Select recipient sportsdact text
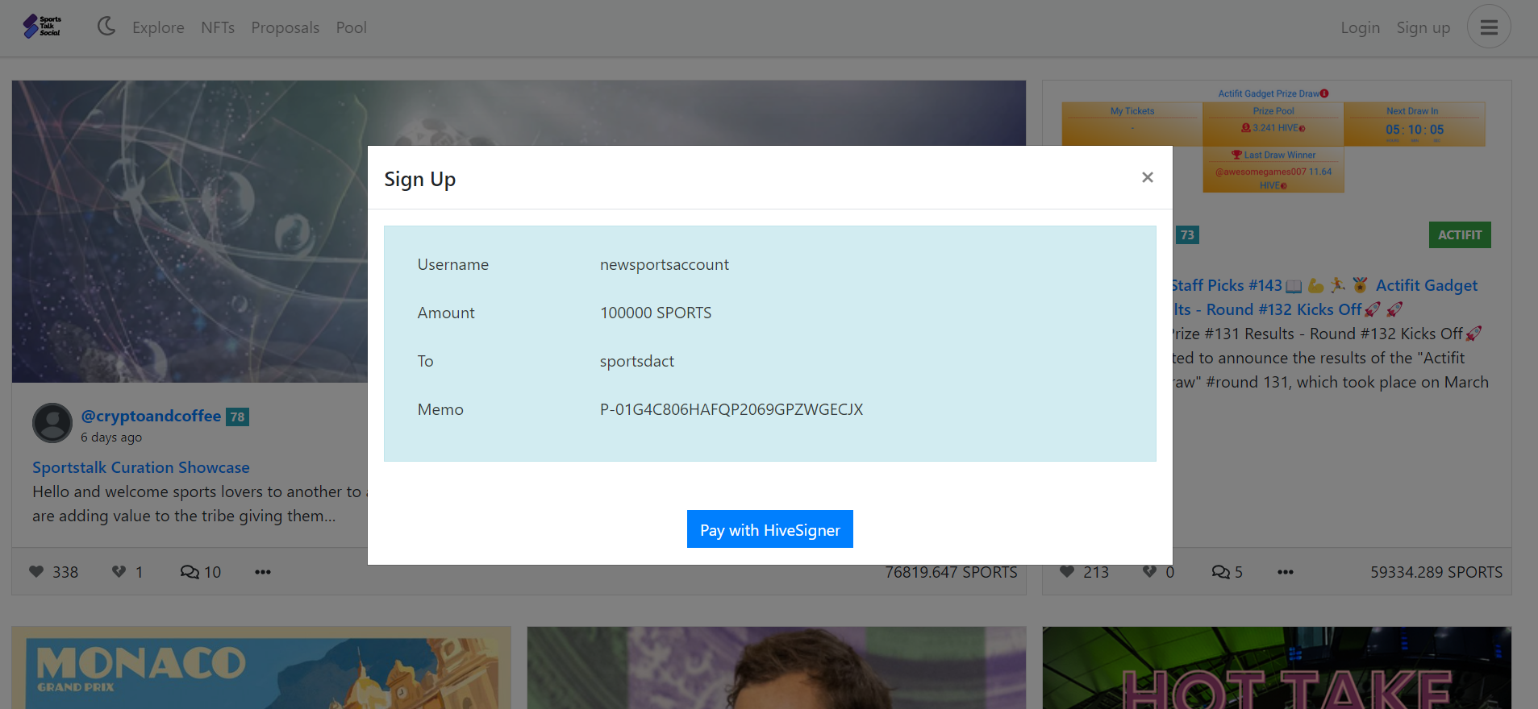The width and height of the screenshot is (1538, 709). pos(637,361)
